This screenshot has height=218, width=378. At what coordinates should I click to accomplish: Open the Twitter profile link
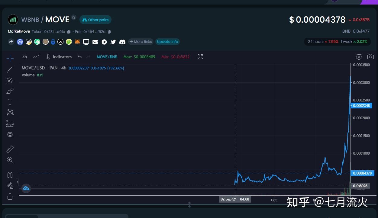coord(113,42)
